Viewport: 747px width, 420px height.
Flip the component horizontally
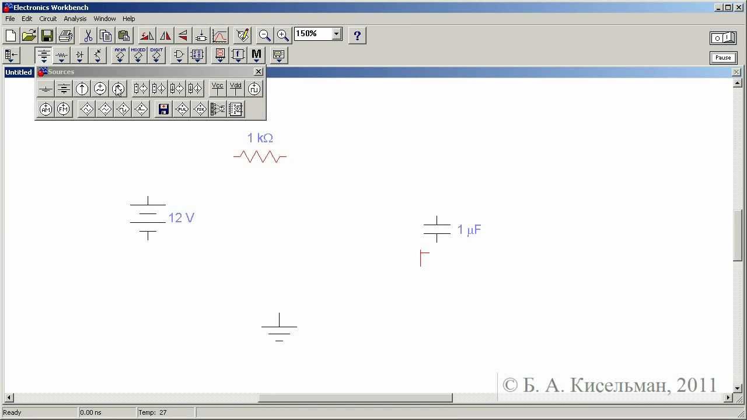point(165,36)
